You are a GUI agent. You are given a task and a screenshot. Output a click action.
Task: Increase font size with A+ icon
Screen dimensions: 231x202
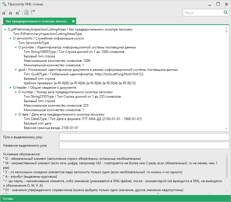[x=18, y=13]
